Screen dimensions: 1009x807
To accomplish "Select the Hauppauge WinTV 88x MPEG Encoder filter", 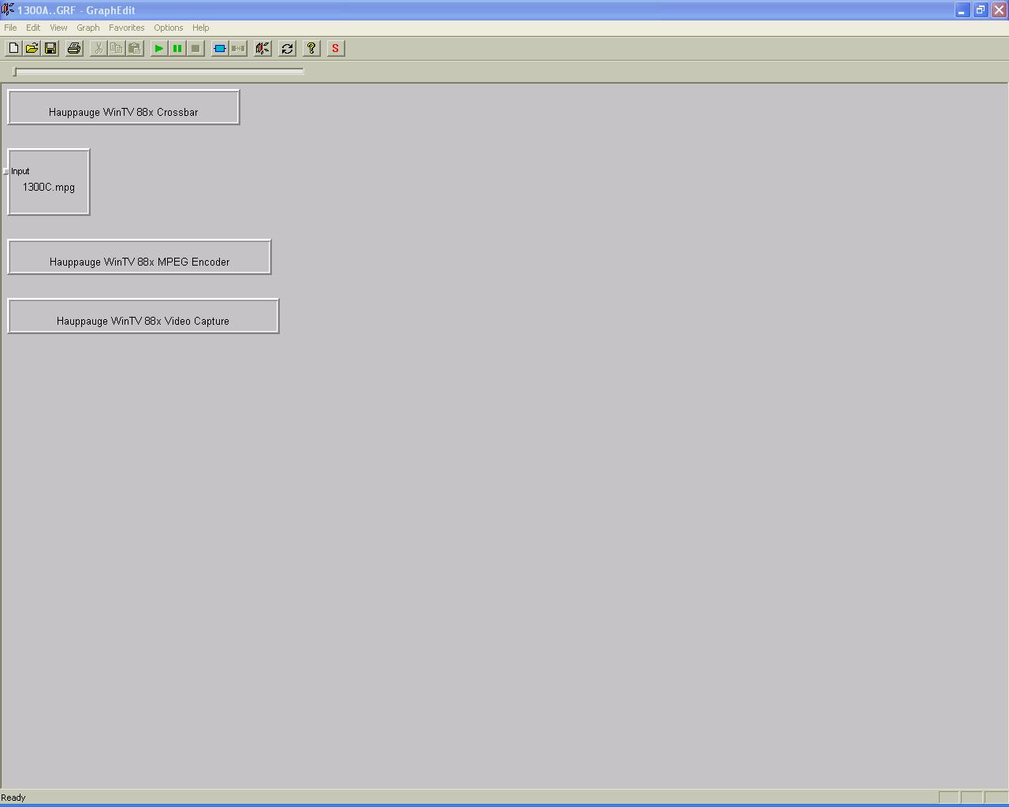I will (x=140, y=258).
